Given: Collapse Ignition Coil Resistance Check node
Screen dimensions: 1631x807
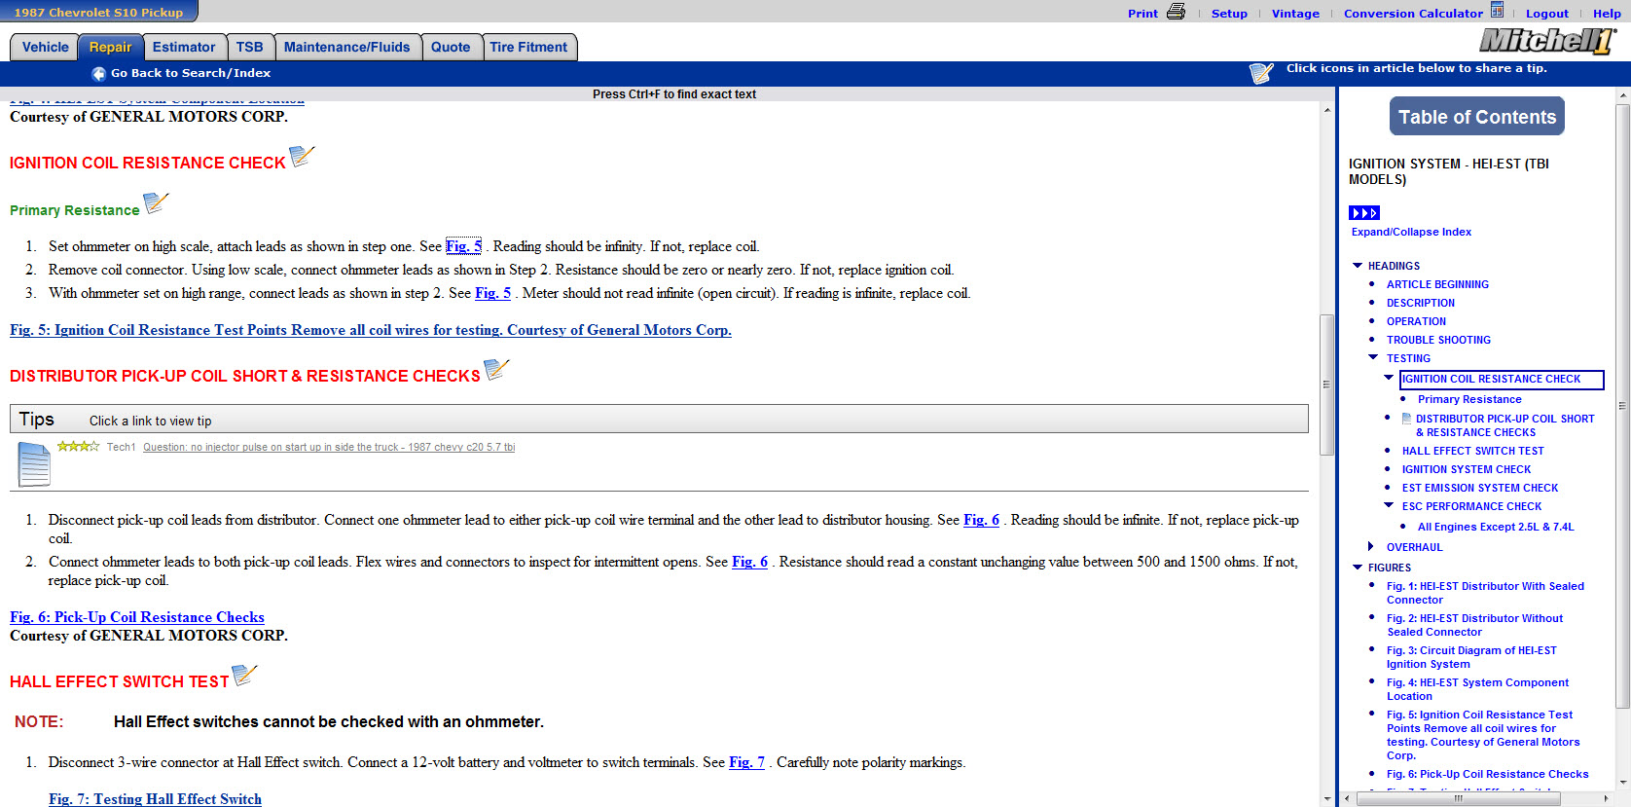Looking at the screenshot, I should click(x=1389, y=378).
